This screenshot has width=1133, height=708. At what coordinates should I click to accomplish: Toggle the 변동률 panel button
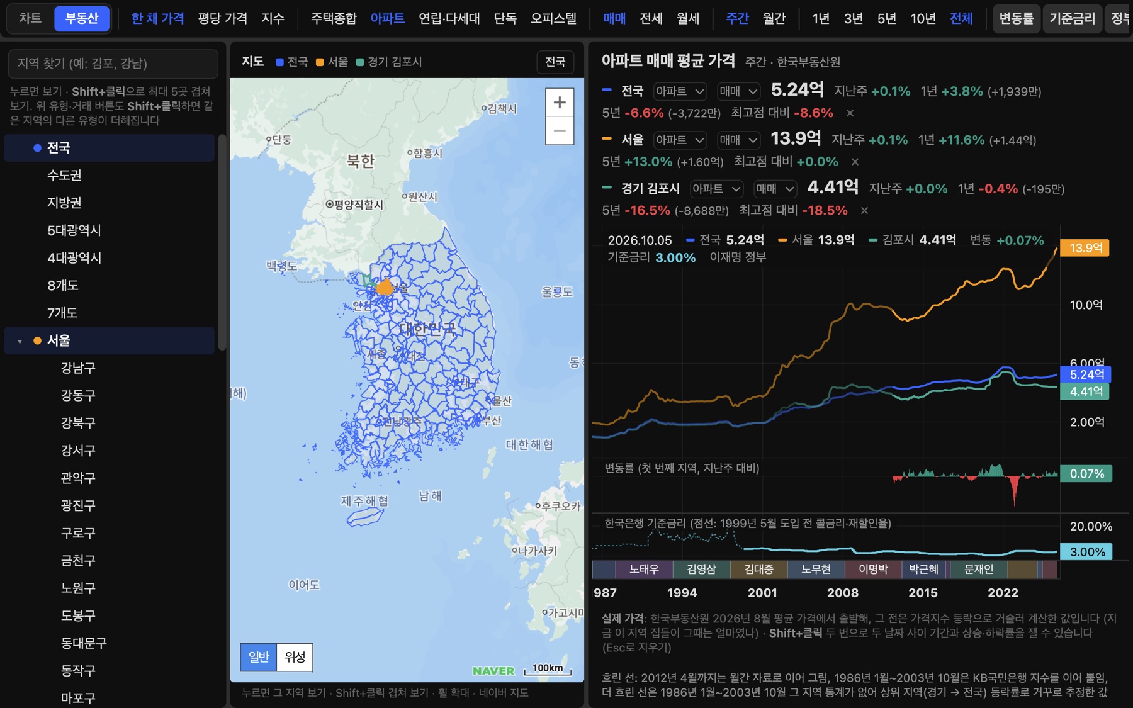(x=1016, y=18)
